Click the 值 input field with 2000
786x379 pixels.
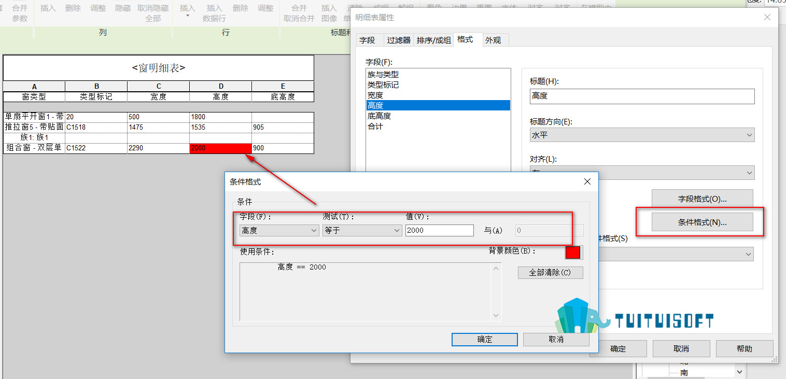tap(439, 230)
